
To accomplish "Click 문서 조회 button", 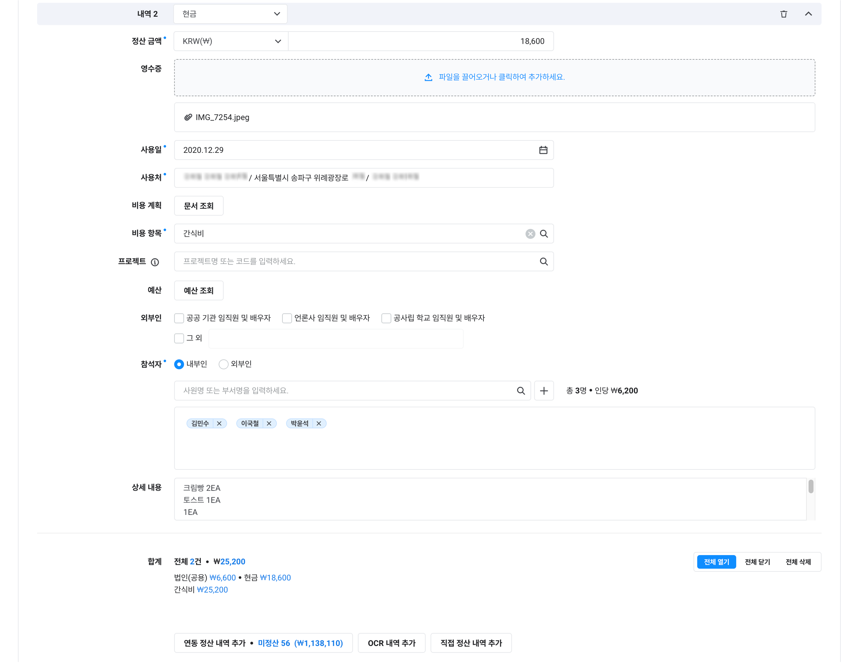I will (x=198, y=206).
